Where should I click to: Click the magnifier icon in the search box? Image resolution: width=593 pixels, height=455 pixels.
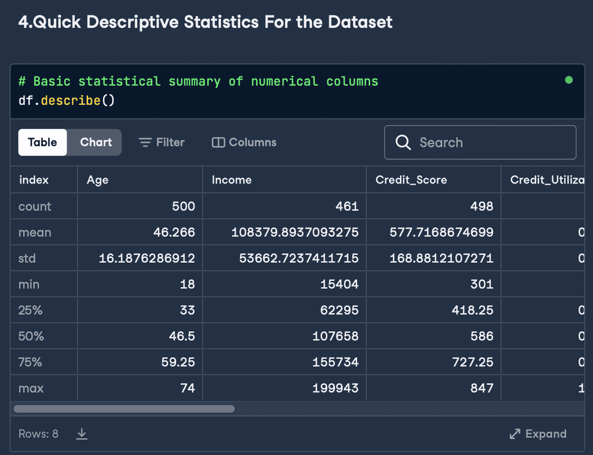(403, 142)
